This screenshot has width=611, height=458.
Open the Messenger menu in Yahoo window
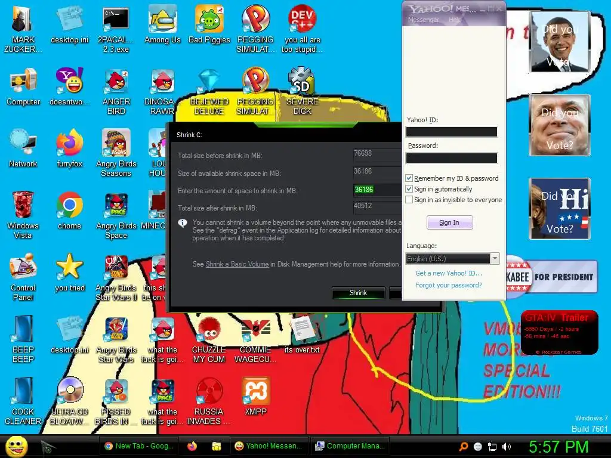pyautogui.click(x=423, y=20)
